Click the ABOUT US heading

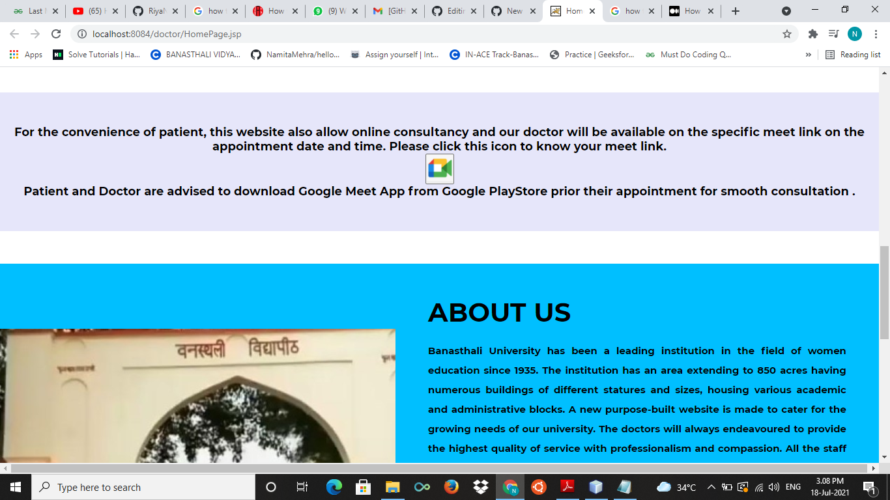coord(499,312)
